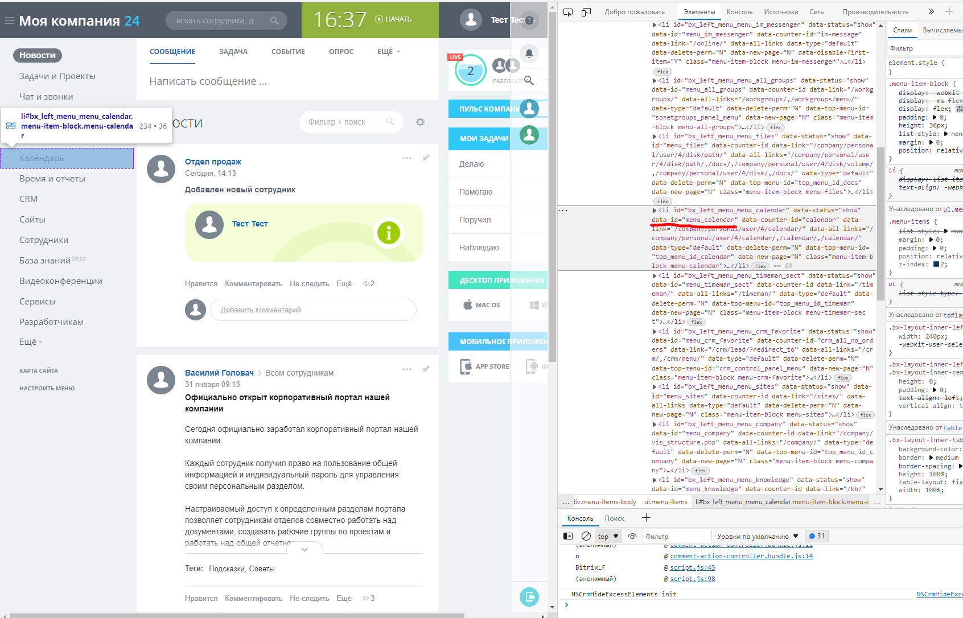The height and width of the screenshot is (618, 963).
Task: Switch to the ЗАДАЧА tab
Action: (233, 52)
